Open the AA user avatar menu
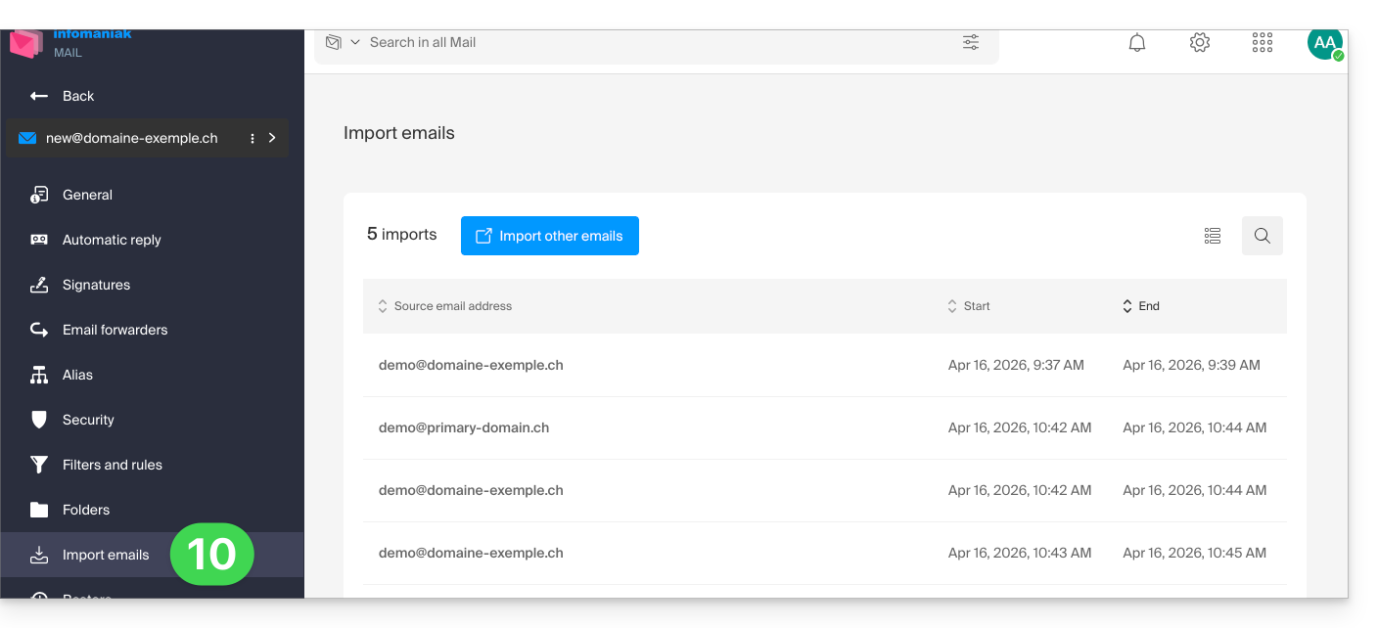 [1325, 43]
